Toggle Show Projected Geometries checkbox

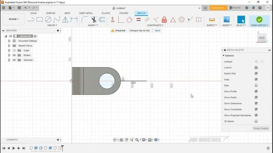click(256, 115)
